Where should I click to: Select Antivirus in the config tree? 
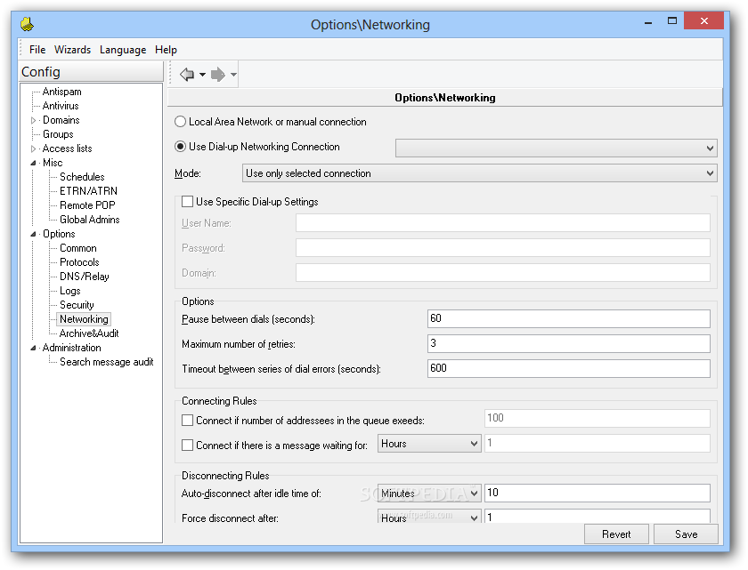click(61, 106)
